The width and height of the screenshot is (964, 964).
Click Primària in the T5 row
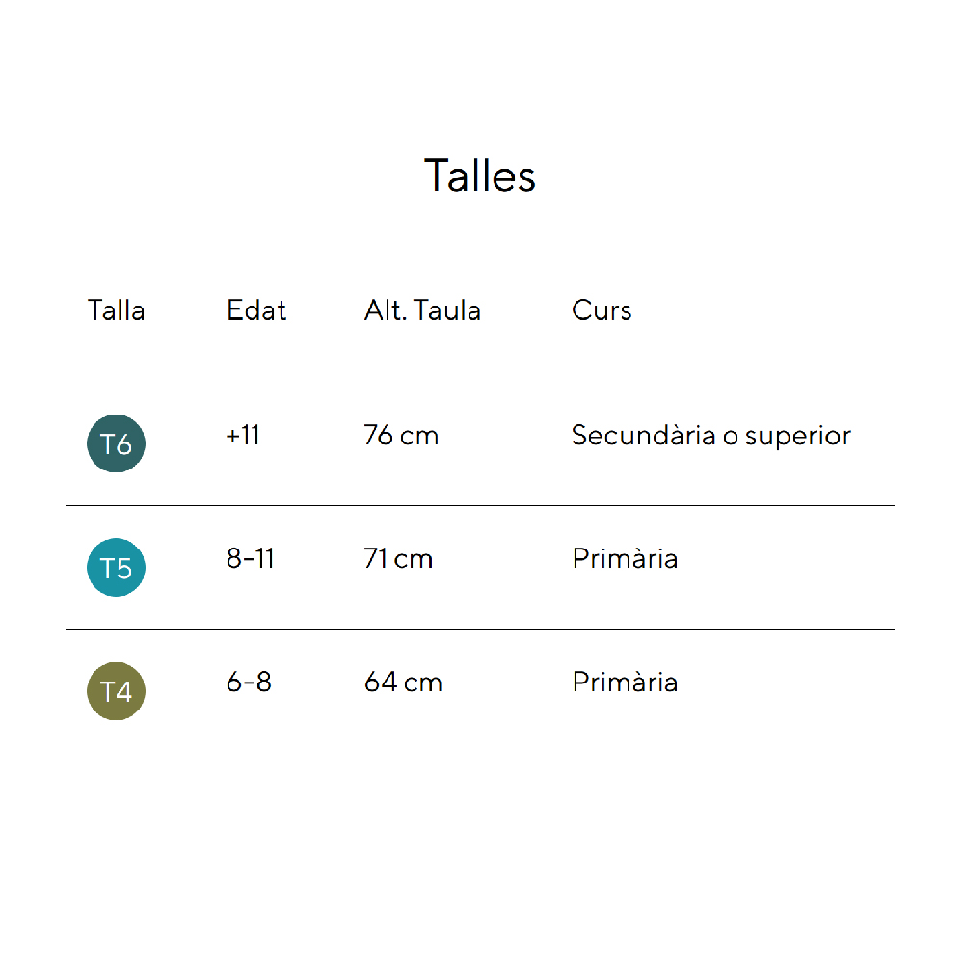coord(625,559)
